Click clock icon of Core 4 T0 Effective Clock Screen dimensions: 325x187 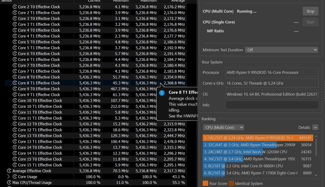[15, 30]
